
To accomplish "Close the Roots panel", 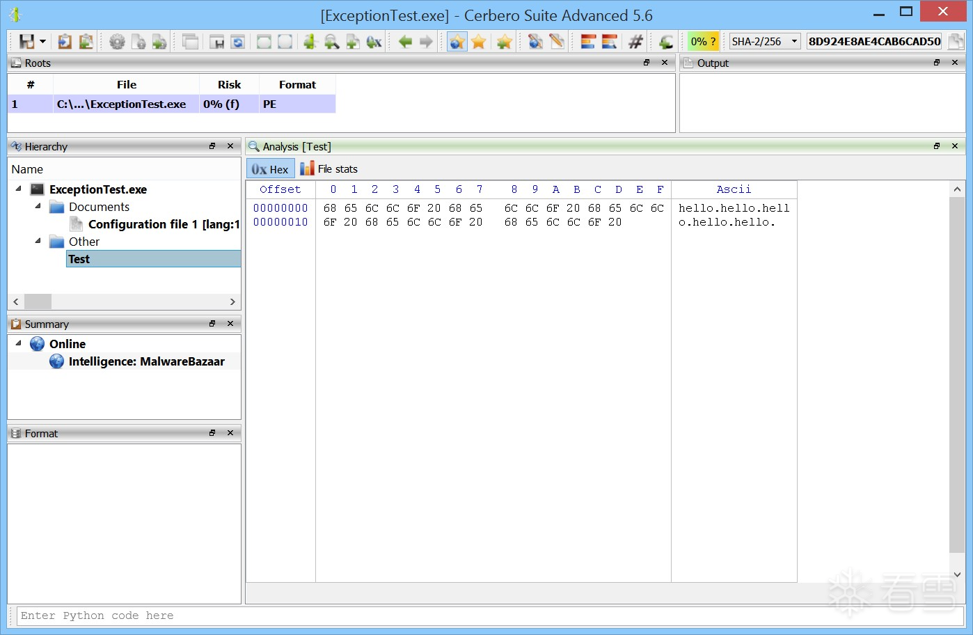I will click(x=665, y=63).
